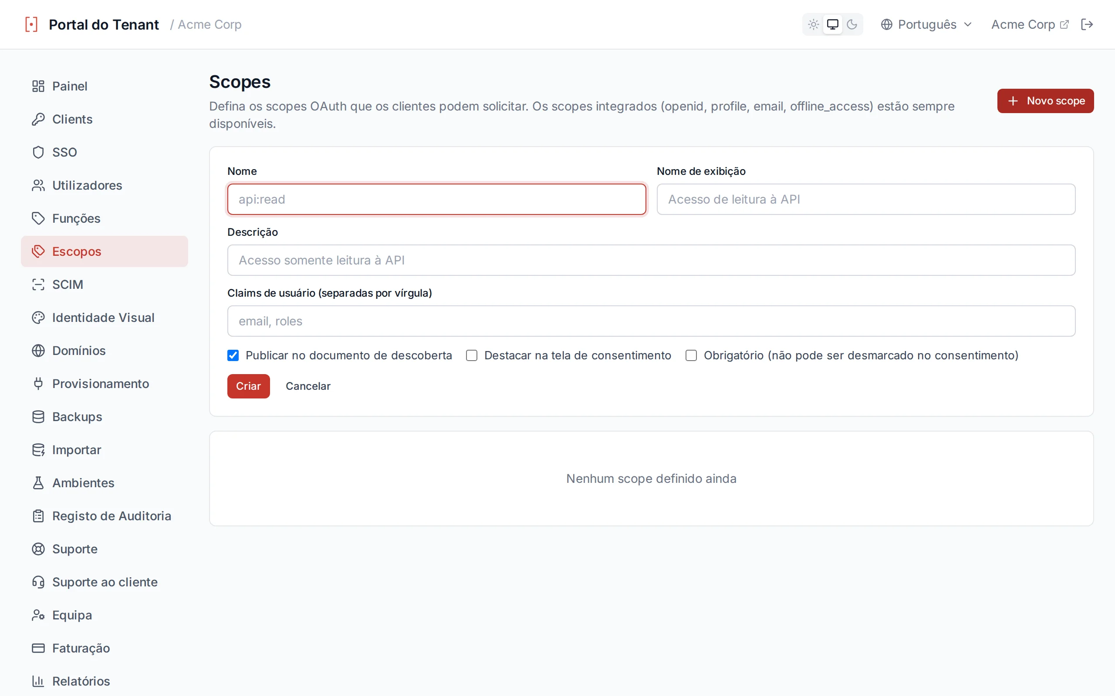This screenshot has width=1115, height=696.
Task: Go to Clients section
Action: [x=105, y=119]
